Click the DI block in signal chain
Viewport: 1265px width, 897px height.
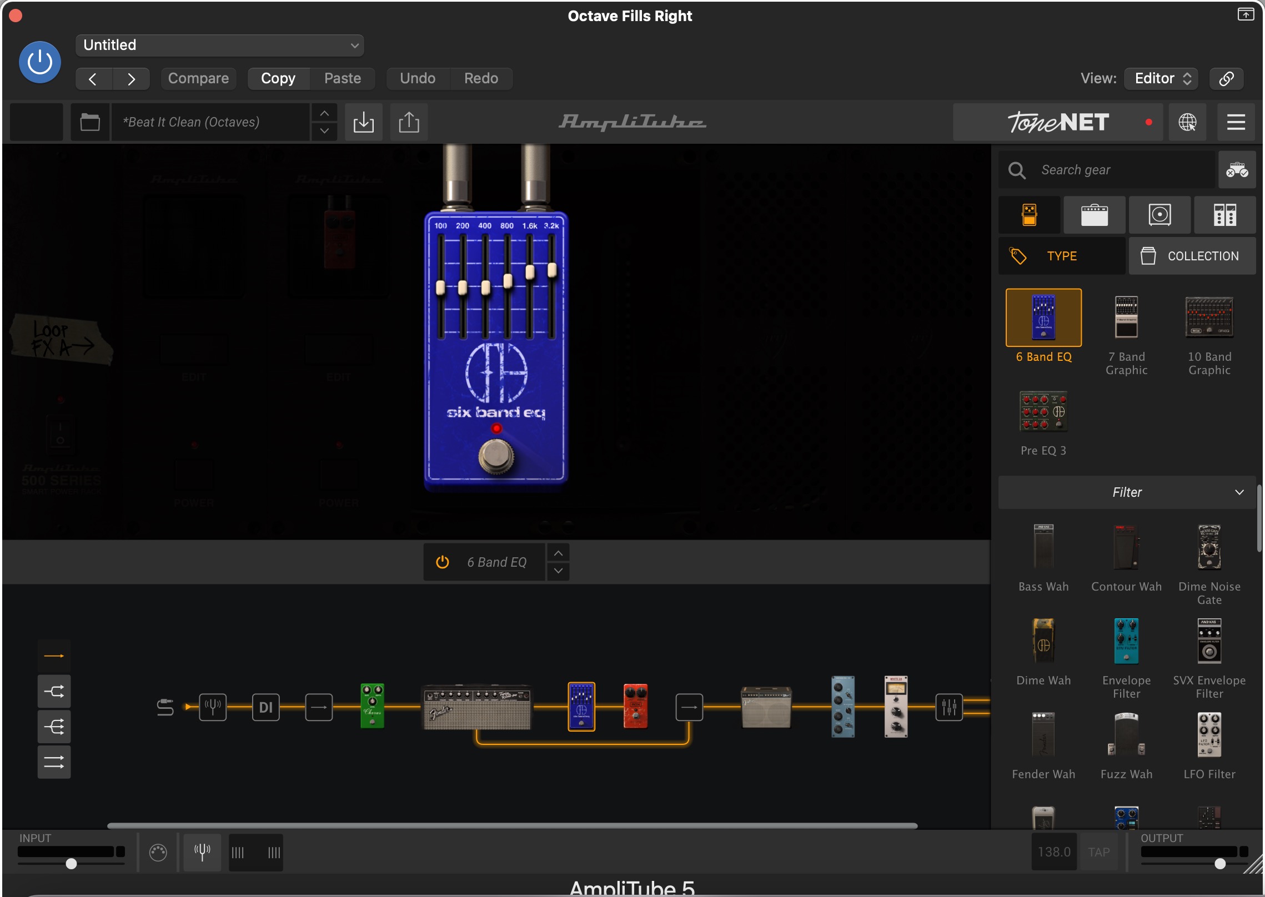coord(266,707)
